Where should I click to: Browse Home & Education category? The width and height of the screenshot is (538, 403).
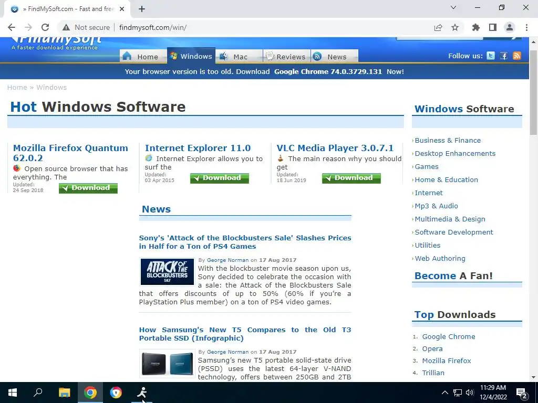pyautogui.click(x=446, y=179)
